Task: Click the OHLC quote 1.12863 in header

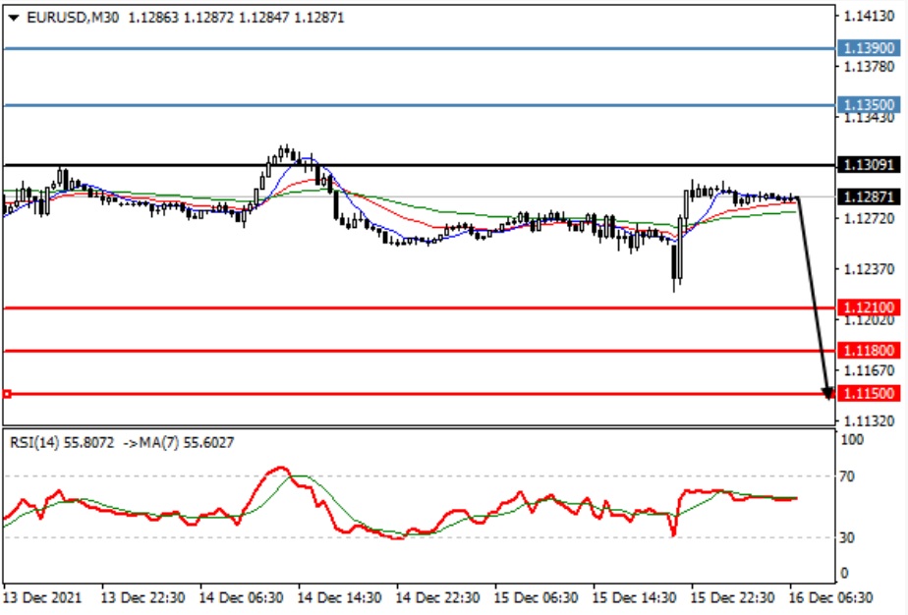Action: pos(153,18)
